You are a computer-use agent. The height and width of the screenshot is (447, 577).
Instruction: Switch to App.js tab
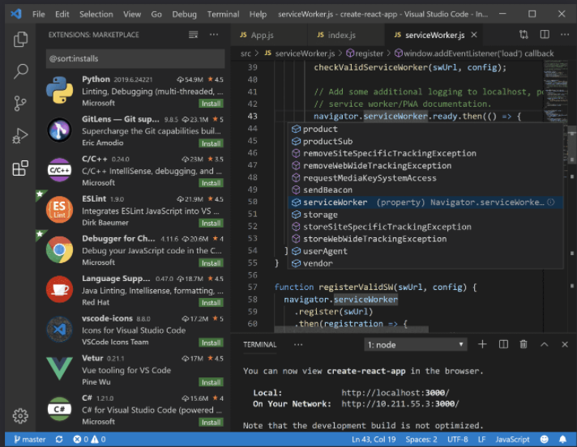[x=269, y=35]
